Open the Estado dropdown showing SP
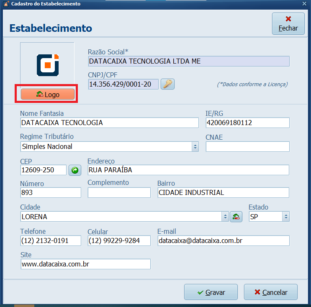311x307 pixels. pos(286,217)
